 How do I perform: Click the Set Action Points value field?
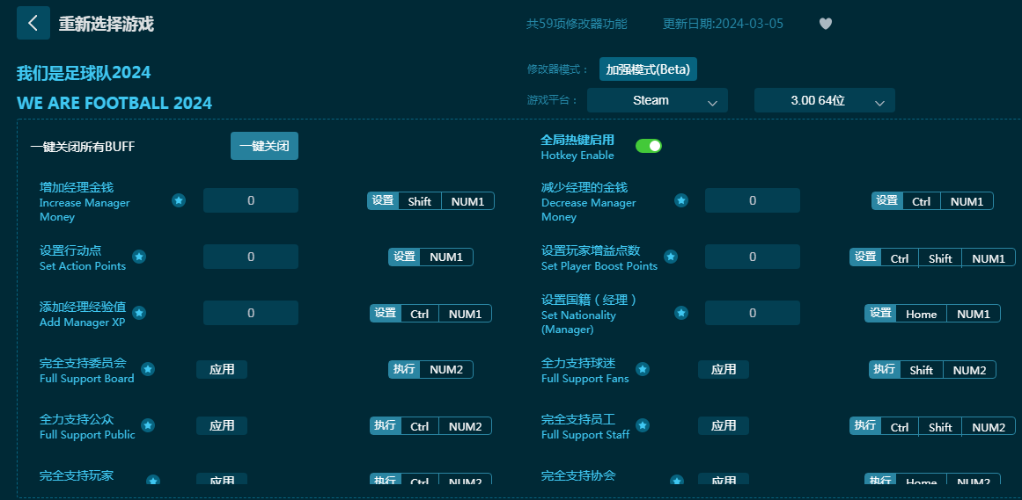[251, 257]
